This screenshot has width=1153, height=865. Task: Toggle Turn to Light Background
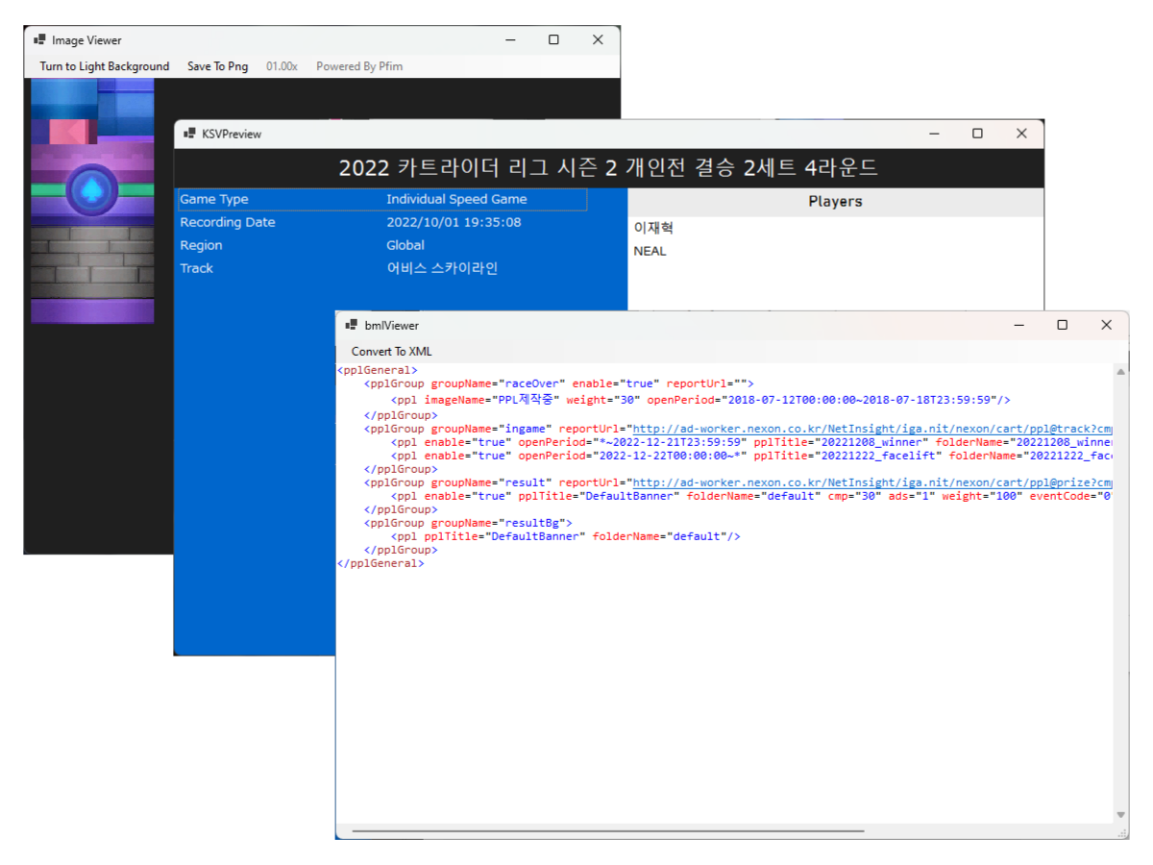tap(105, 66)
